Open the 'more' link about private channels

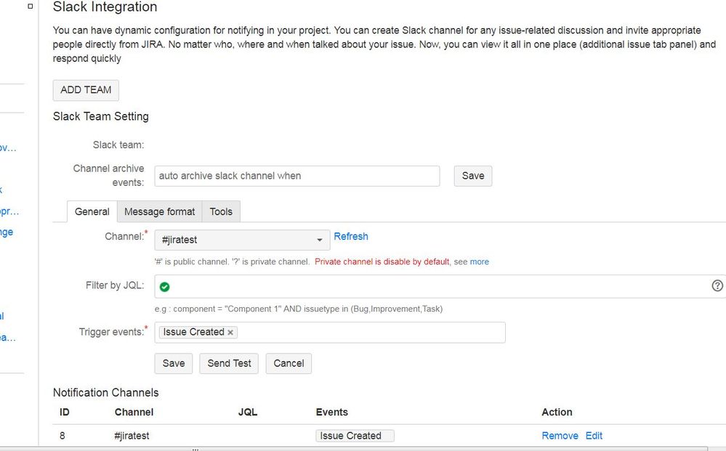[x=479, y=261]
